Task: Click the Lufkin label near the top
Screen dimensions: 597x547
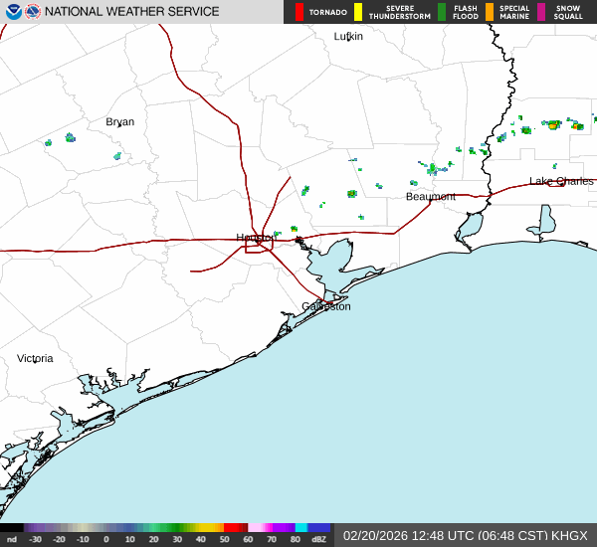Action: [x=348, y=36]
